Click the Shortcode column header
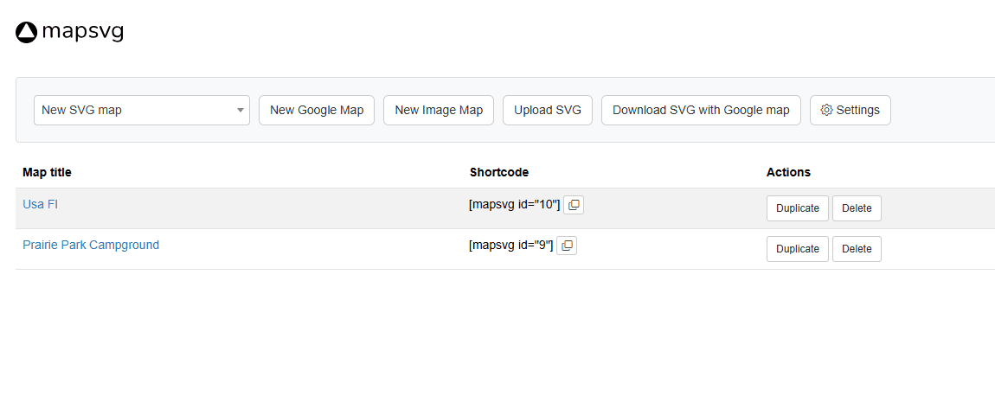This screenshot has width=995, height=396. point(499,172)
